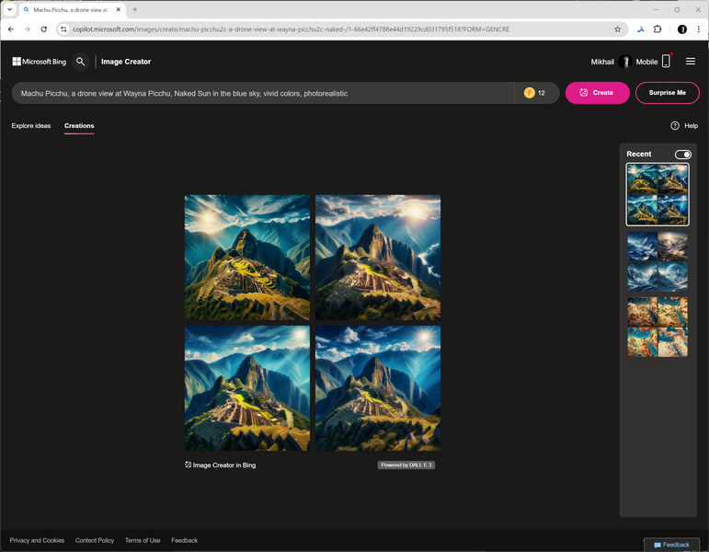The height and width of the screenshot is (552, 709).
Task: Open the Mobile phone icon
Action: click(666, 61)
